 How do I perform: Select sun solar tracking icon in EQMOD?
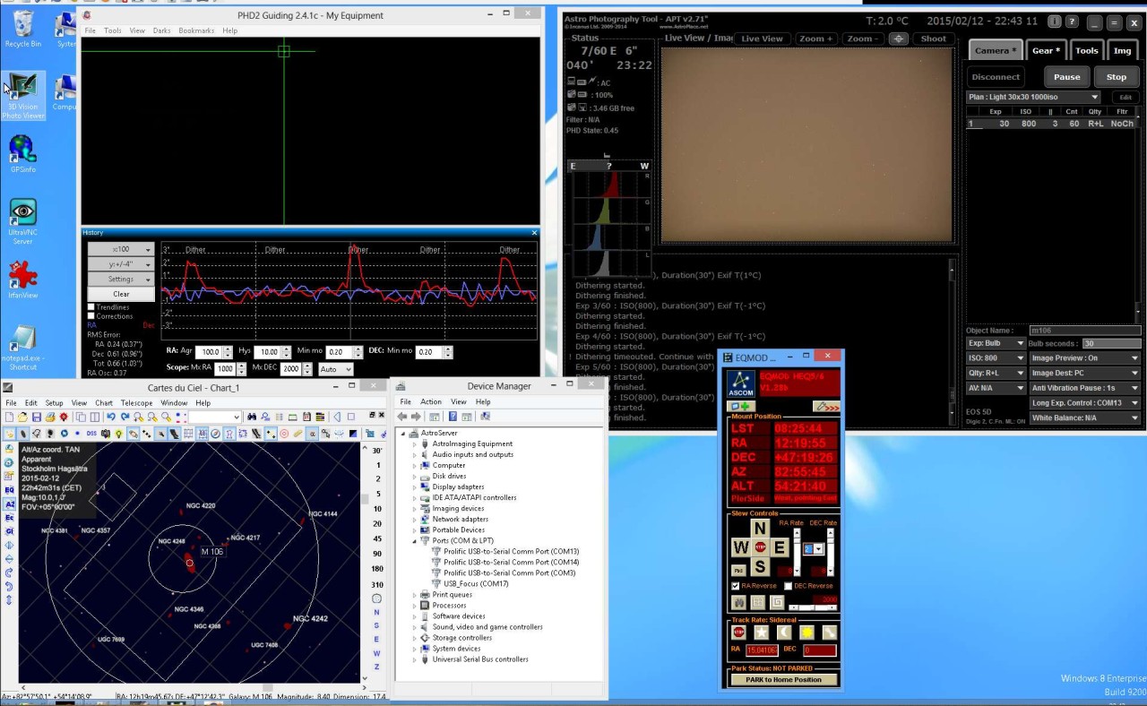click(807, 632)
